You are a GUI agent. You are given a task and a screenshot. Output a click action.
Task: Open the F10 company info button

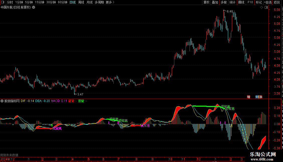[250, 2]
